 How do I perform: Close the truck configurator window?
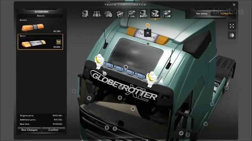pyautogui.click(x=234, y=5)
